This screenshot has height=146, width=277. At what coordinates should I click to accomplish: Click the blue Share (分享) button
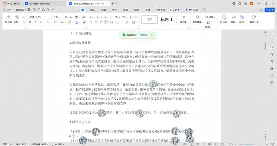pos(270,10)
